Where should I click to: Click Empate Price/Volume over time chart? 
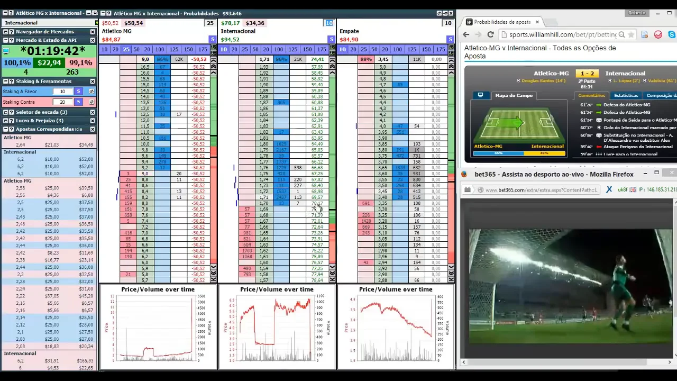396,326
